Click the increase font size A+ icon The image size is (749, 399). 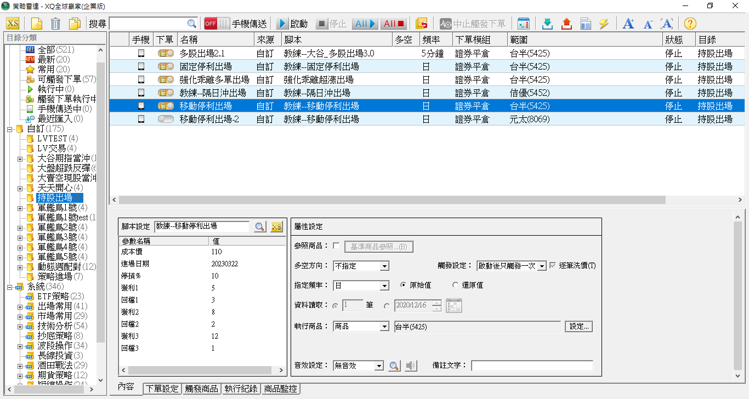click(628, 24)
